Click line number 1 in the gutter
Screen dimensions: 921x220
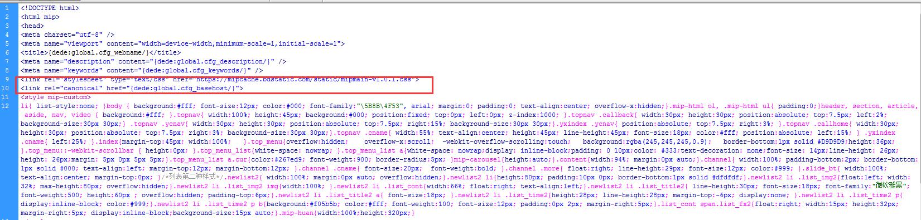pos(7,8)
